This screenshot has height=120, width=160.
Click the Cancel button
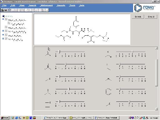coord(151,17)
